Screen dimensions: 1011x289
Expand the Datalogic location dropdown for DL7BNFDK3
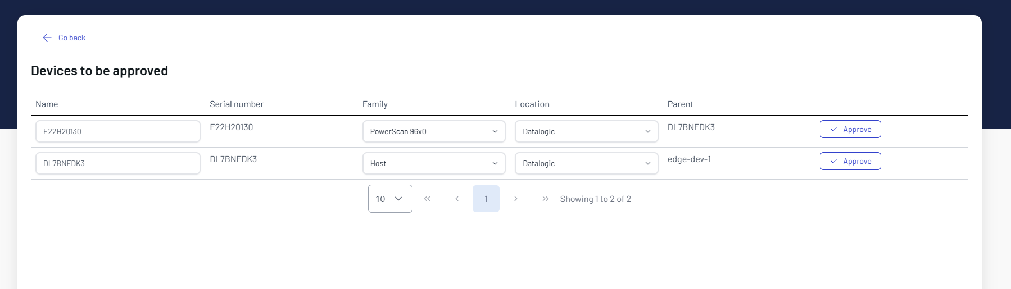(x=586, y=163)
